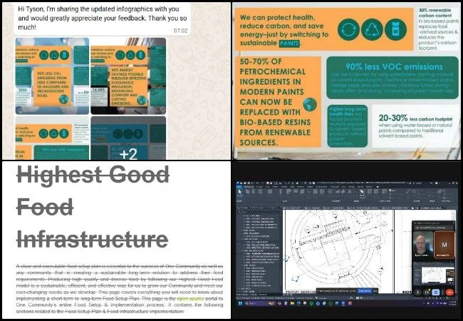Click the highlighted word PAINTS

tap(289, 43)
